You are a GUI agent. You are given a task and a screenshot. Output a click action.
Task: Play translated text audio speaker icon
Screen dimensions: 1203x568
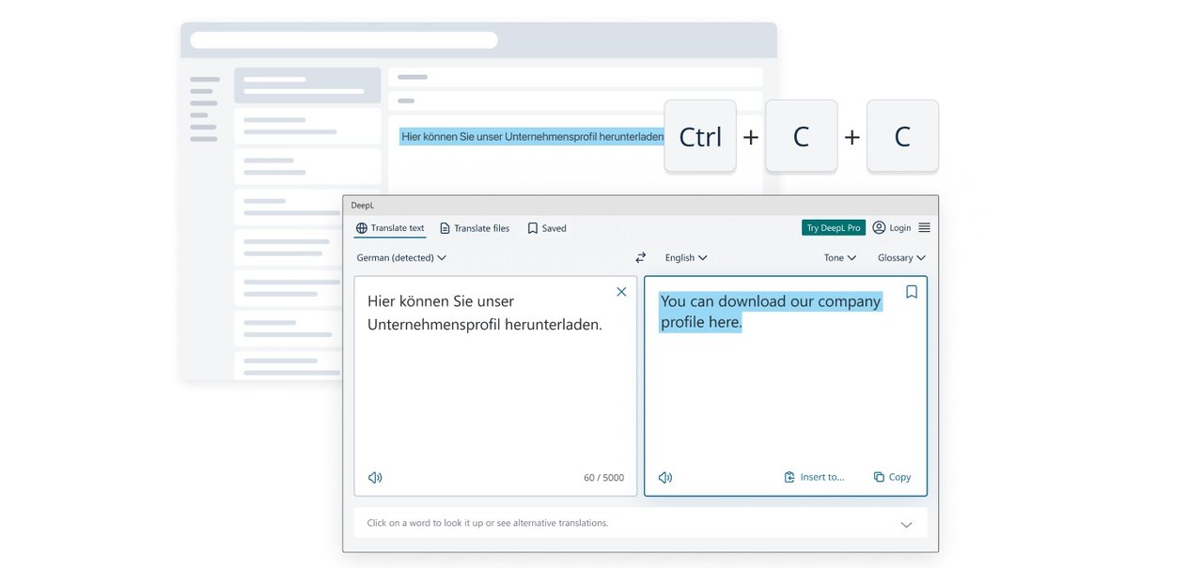[665, 477]
